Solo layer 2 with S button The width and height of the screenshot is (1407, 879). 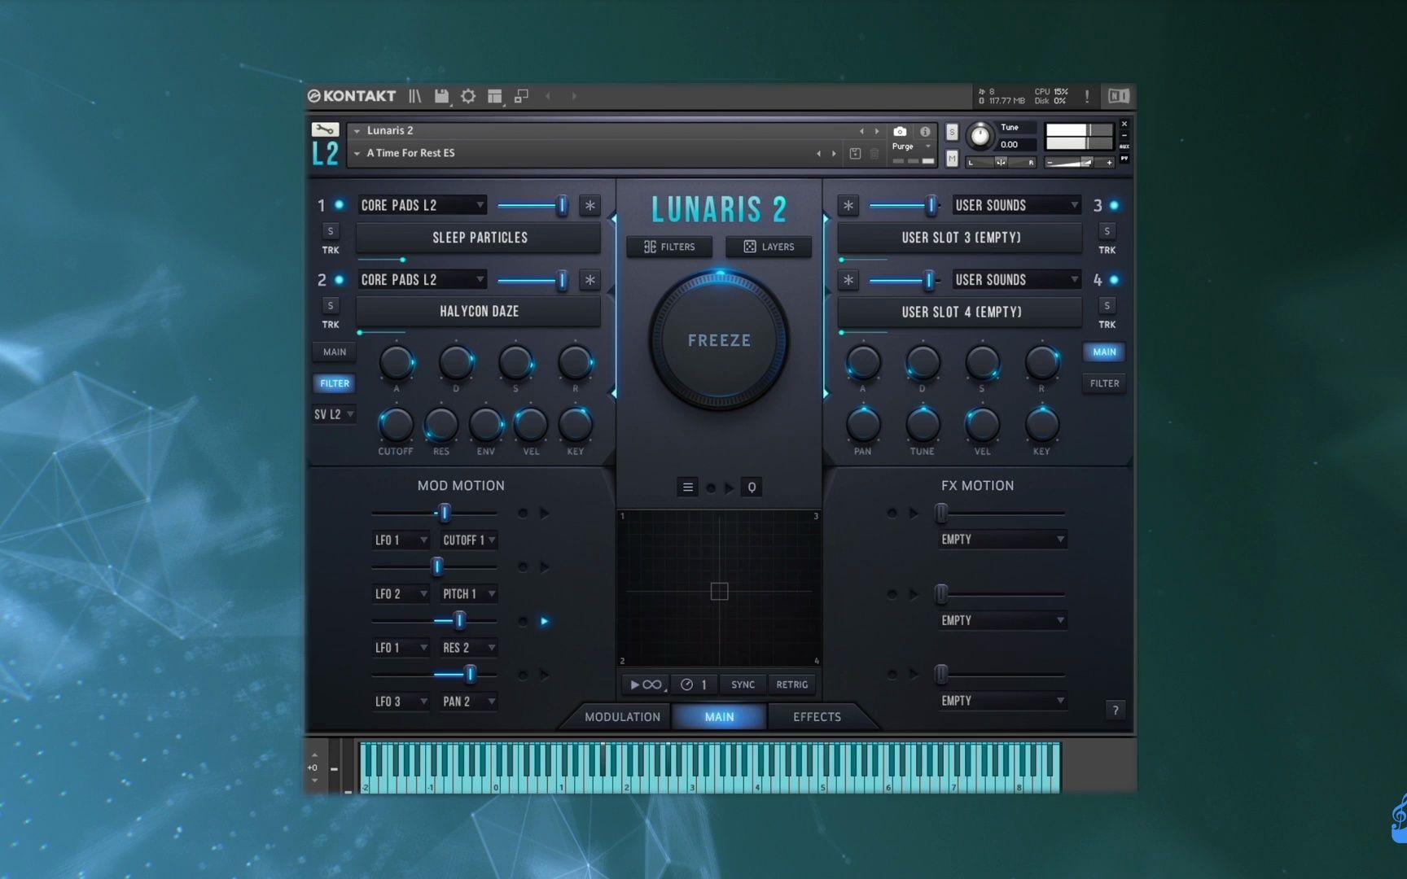tap(330, 305)
